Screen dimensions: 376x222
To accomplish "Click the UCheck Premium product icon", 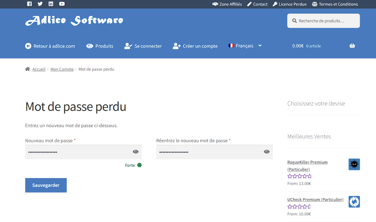I will coord(354,202).
